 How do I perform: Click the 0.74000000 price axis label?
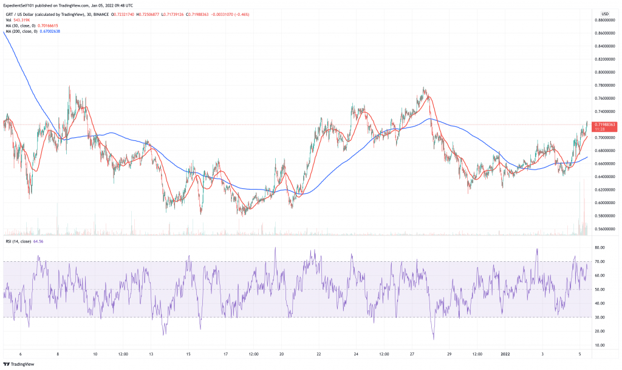pos(604,111)
